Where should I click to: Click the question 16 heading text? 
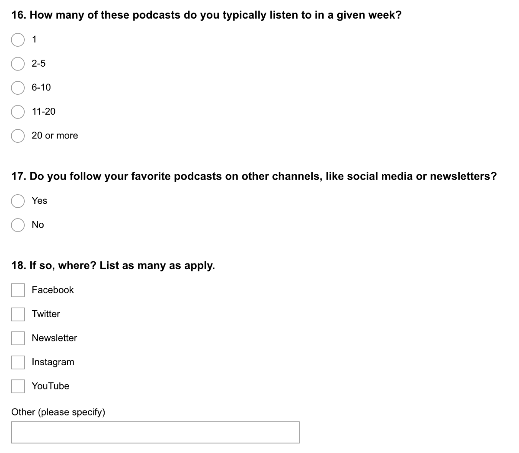click(x=207, y=16)
